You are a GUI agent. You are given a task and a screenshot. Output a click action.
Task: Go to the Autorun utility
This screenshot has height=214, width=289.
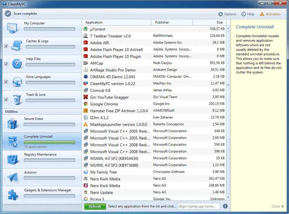point(42,177)
